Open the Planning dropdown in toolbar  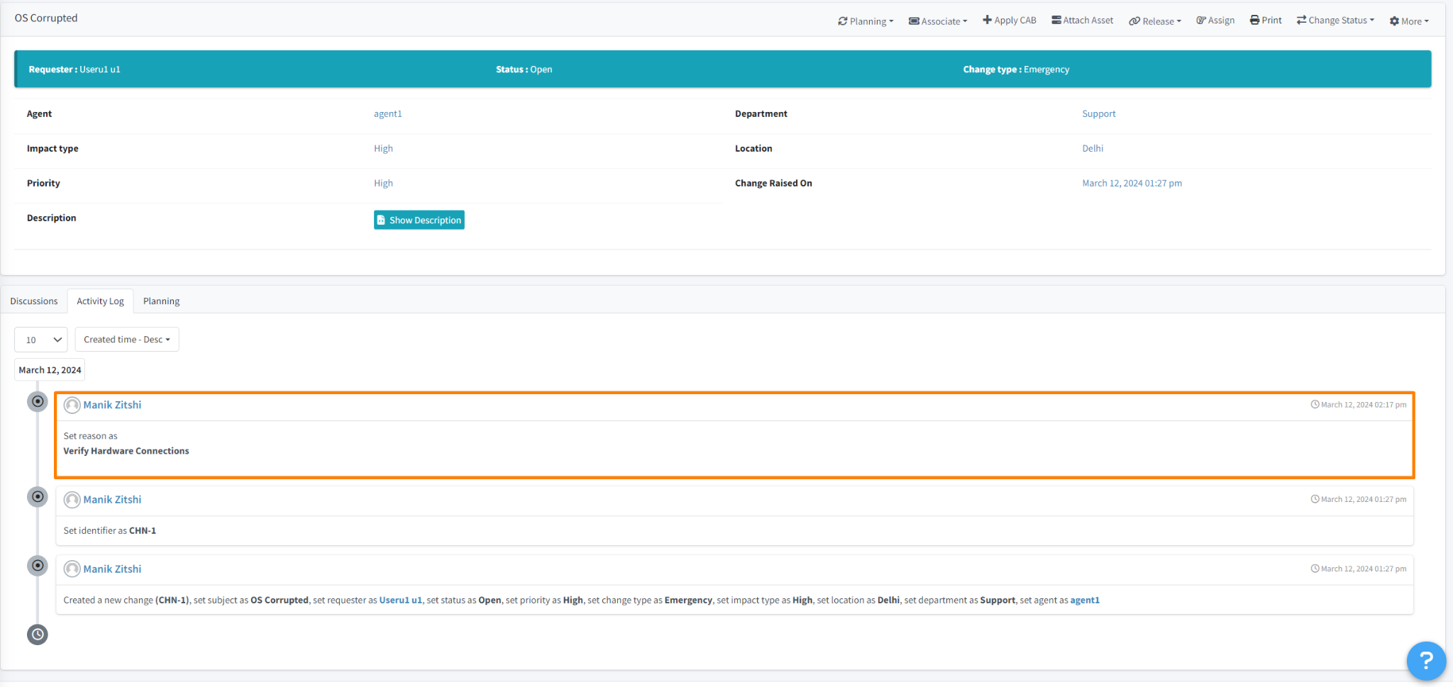[x=865, y=21]
